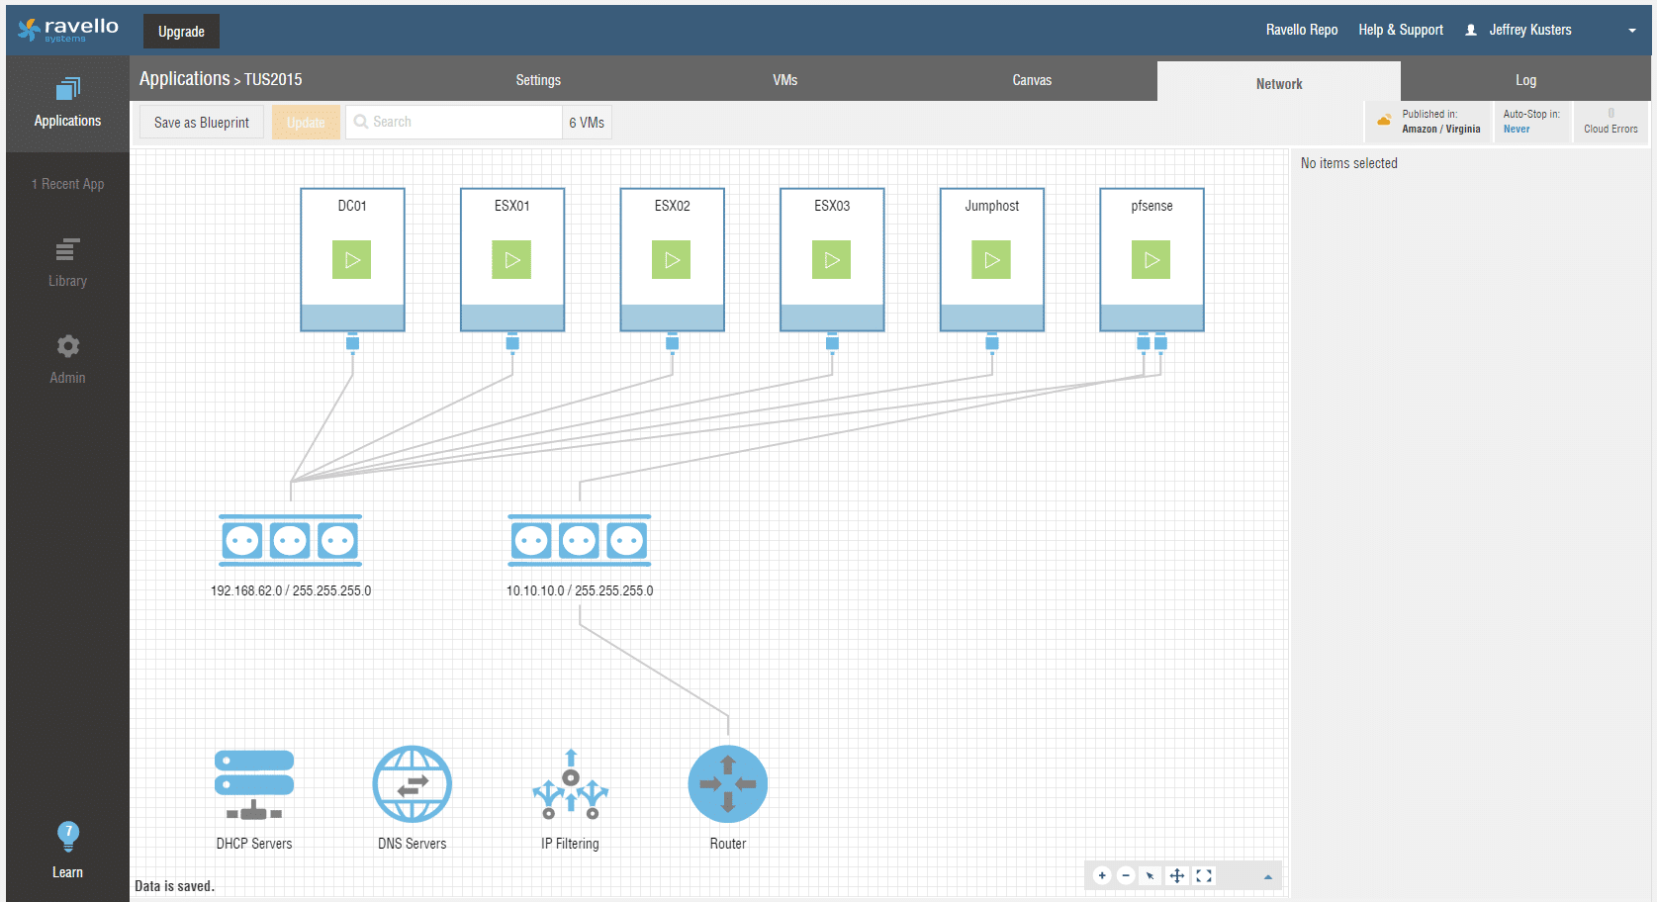The height and width of the screenshot is (902, 1657).
Task: Click the Save as Blueprint button
Action: [x=202, y=123]
